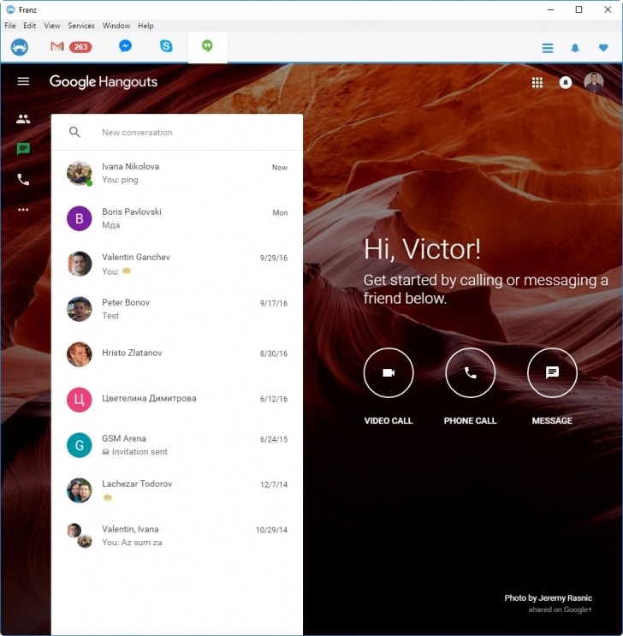Open the View menu
The width and height of the screenshot is (623, 636).
pos(52,26)
